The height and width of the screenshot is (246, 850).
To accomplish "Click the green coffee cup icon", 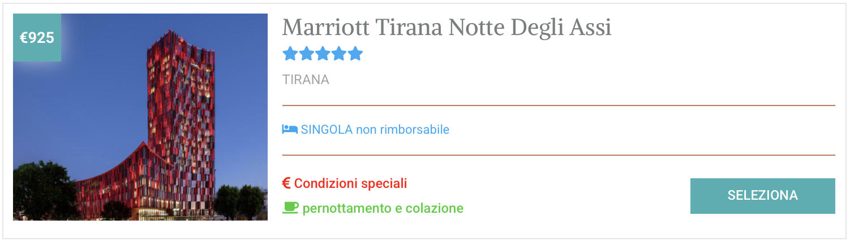I will click(x=290, y=208).
